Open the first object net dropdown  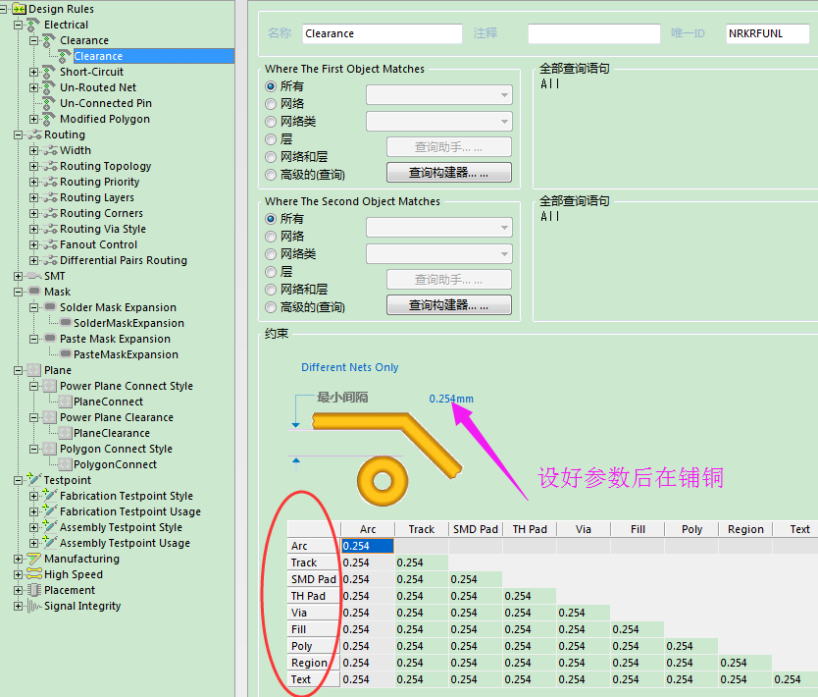[438, 95]
